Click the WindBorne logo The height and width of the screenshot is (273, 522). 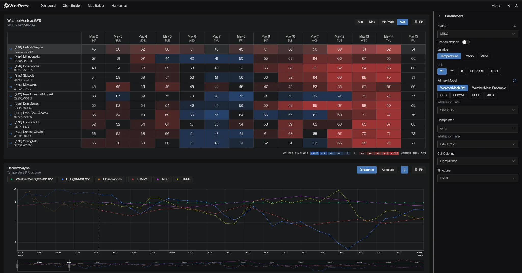[16, 6]
